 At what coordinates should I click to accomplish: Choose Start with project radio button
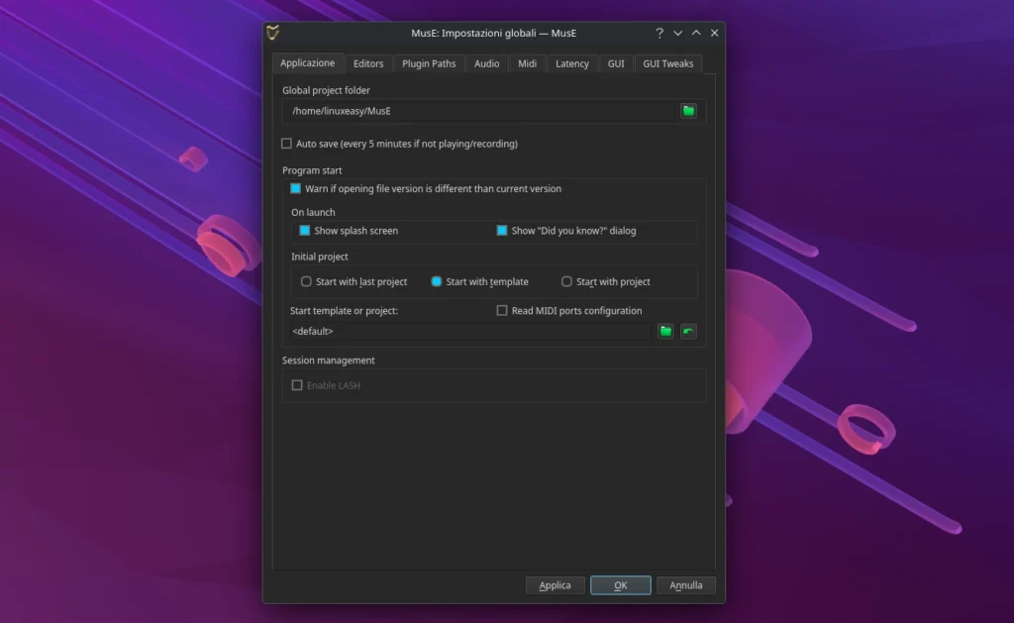[x=567, y=281]
